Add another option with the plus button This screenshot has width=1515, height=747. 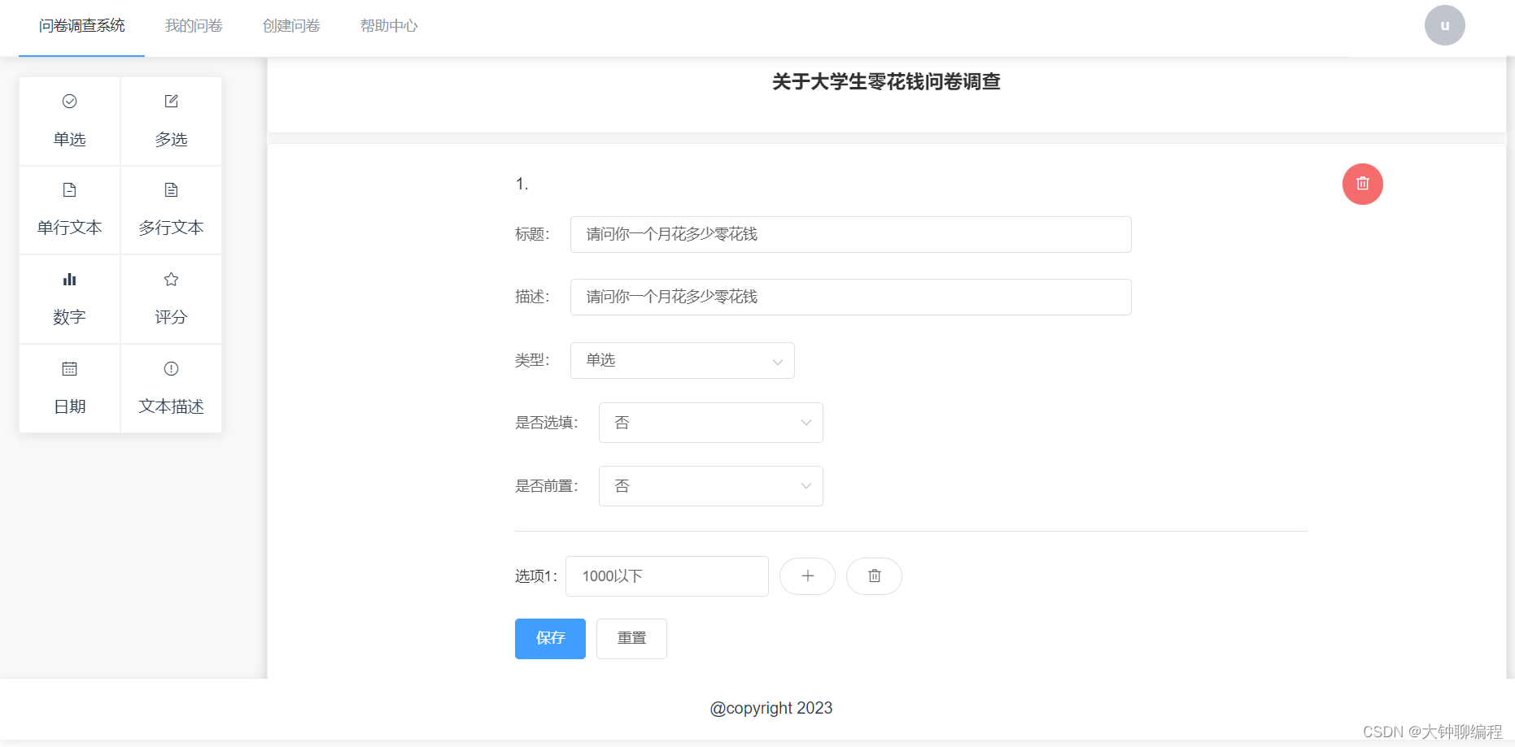(807, 576)
